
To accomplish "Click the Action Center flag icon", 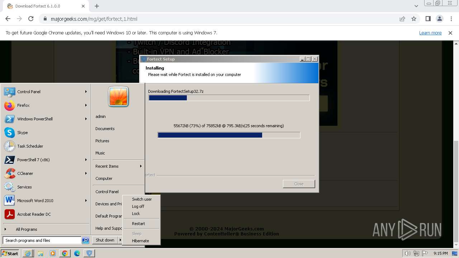I will coord(425,254).
